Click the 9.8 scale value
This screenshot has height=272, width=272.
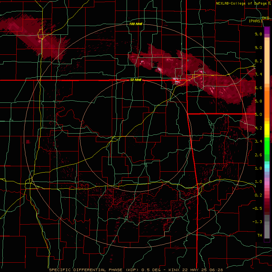tap(258, 34)
